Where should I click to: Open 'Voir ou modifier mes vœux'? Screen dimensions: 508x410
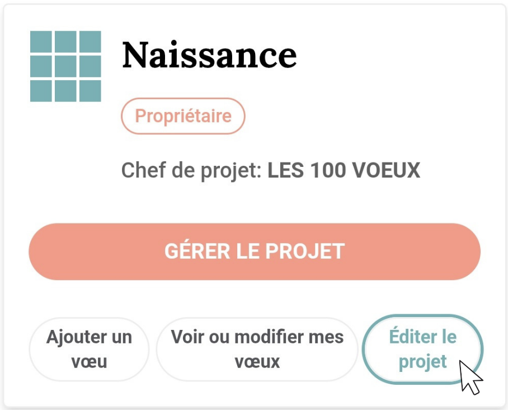[257, 350]
